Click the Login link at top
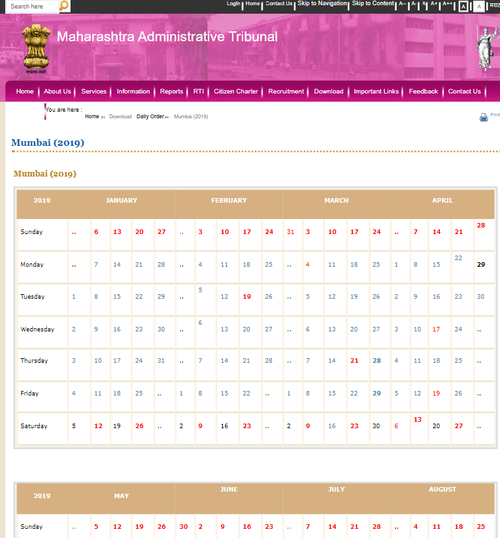 (x=233, y=4)
